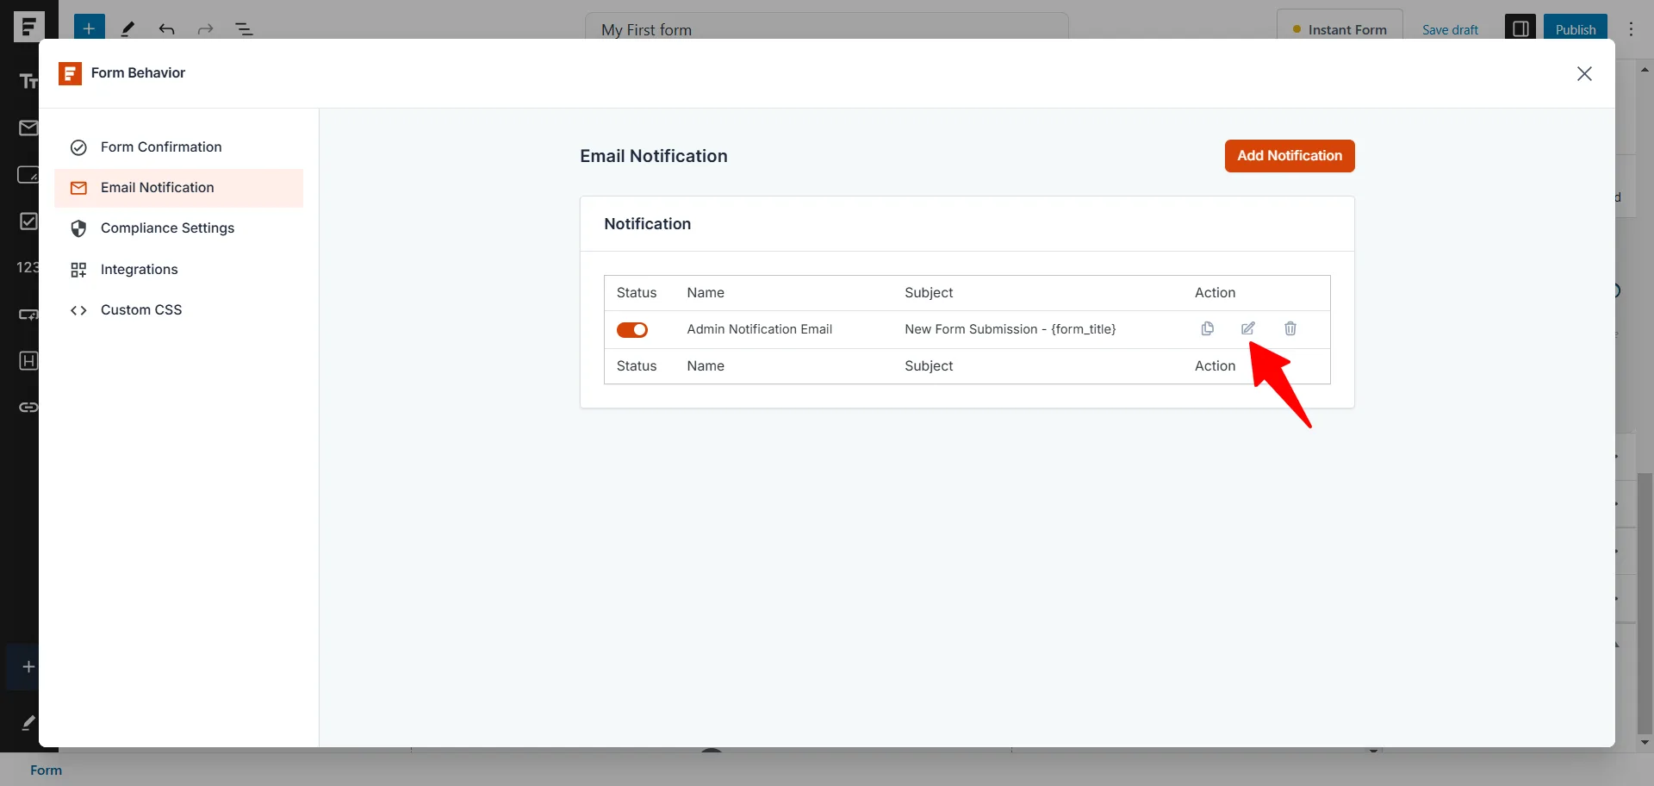Click the My First form title field
Image resolution: width=1654 pixels, height=786 pixels.
tap(824, 29)
